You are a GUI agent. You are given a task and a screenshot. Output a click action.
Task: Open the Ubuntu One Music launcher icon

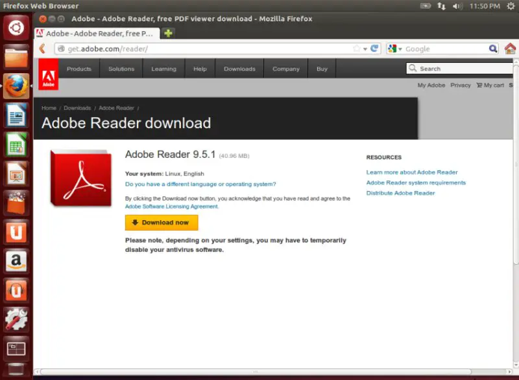[16, 290]
